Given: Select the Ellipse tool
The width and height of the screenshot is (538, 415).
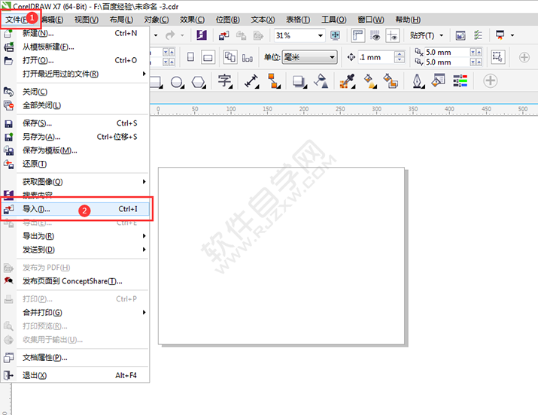Looking at the screenshot, I should (177, 81).
